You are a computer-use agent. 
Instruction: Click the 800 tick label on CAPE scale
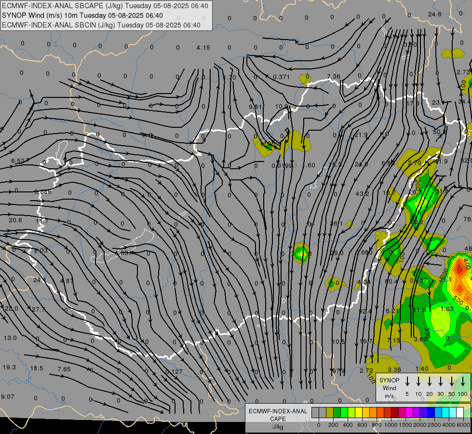pos(377,425)
